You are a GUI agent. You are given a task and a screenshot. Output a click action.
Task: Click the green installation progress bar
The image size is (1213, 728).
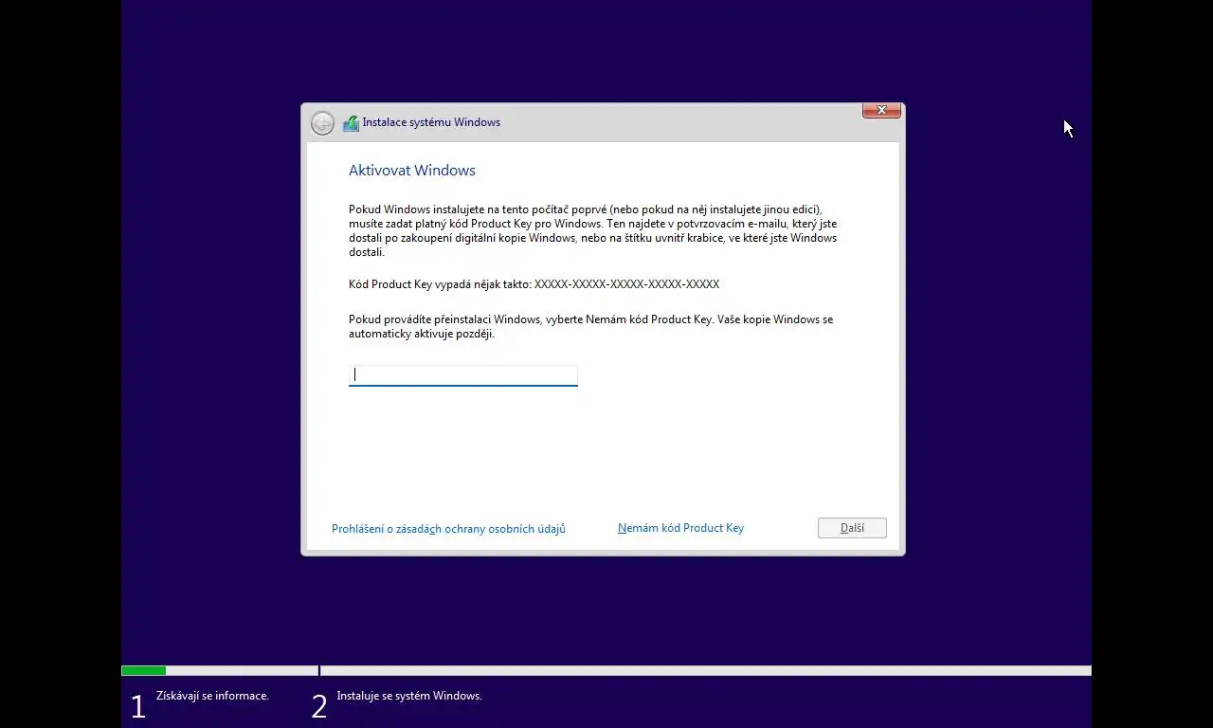click(x=144, y=671)
